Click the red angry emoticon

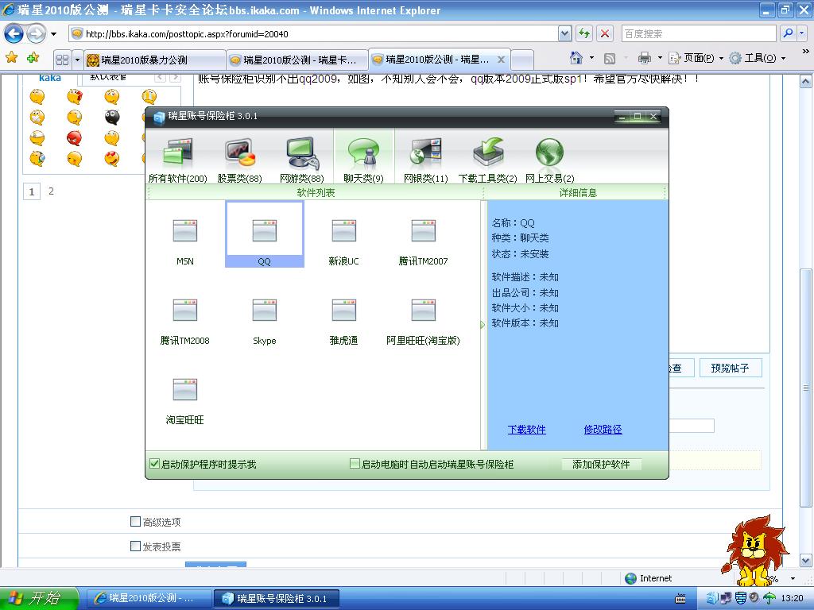[74, 138]
